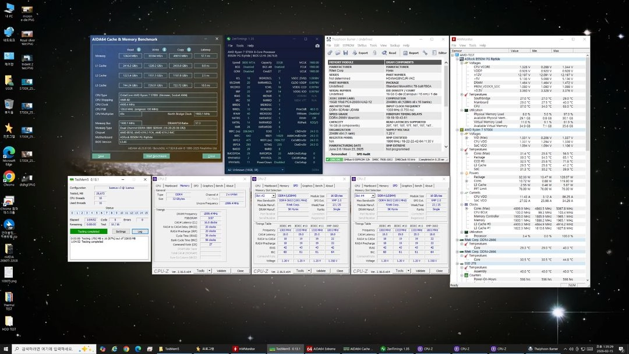Open the 제어판 desktop icon
Image resolution: width=629 pixels, height=354 pixels.
click(9, 59)
